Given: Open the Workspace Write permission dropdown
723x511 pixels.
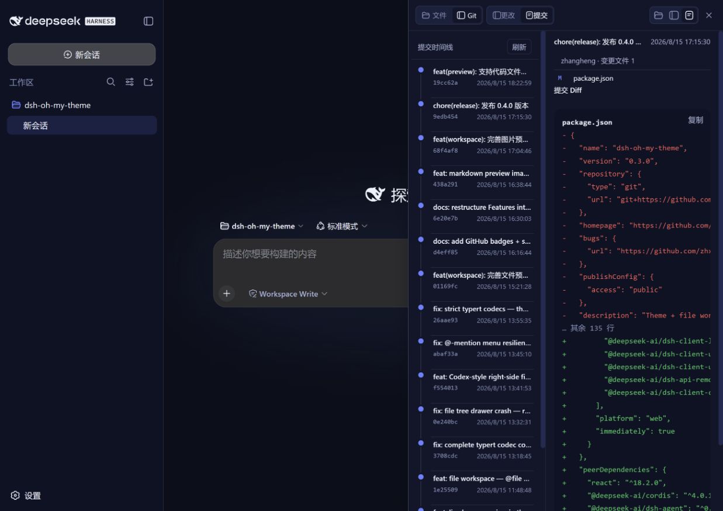Looking at the screenshot, I should (288, 294).
